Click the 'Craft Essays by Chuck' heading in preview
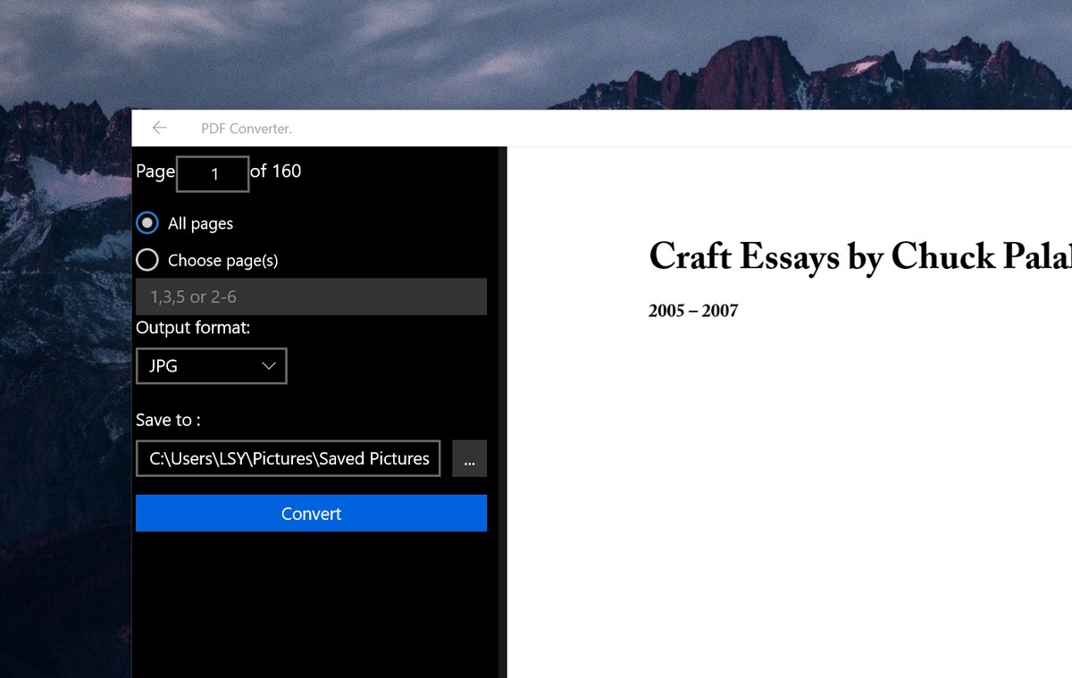Image resolution: width=1072 pixels, height=678 pixels. tap(860, 257)
